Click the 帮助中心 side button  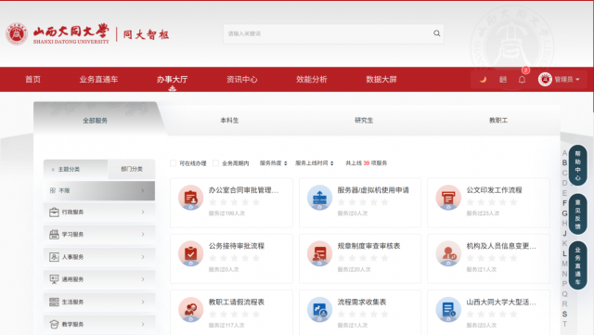pyautogui.click(x=577, y=165)
